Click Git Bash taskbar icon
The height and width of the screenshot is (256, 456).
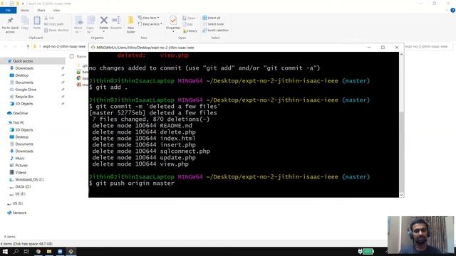click(x=71, y=252)
